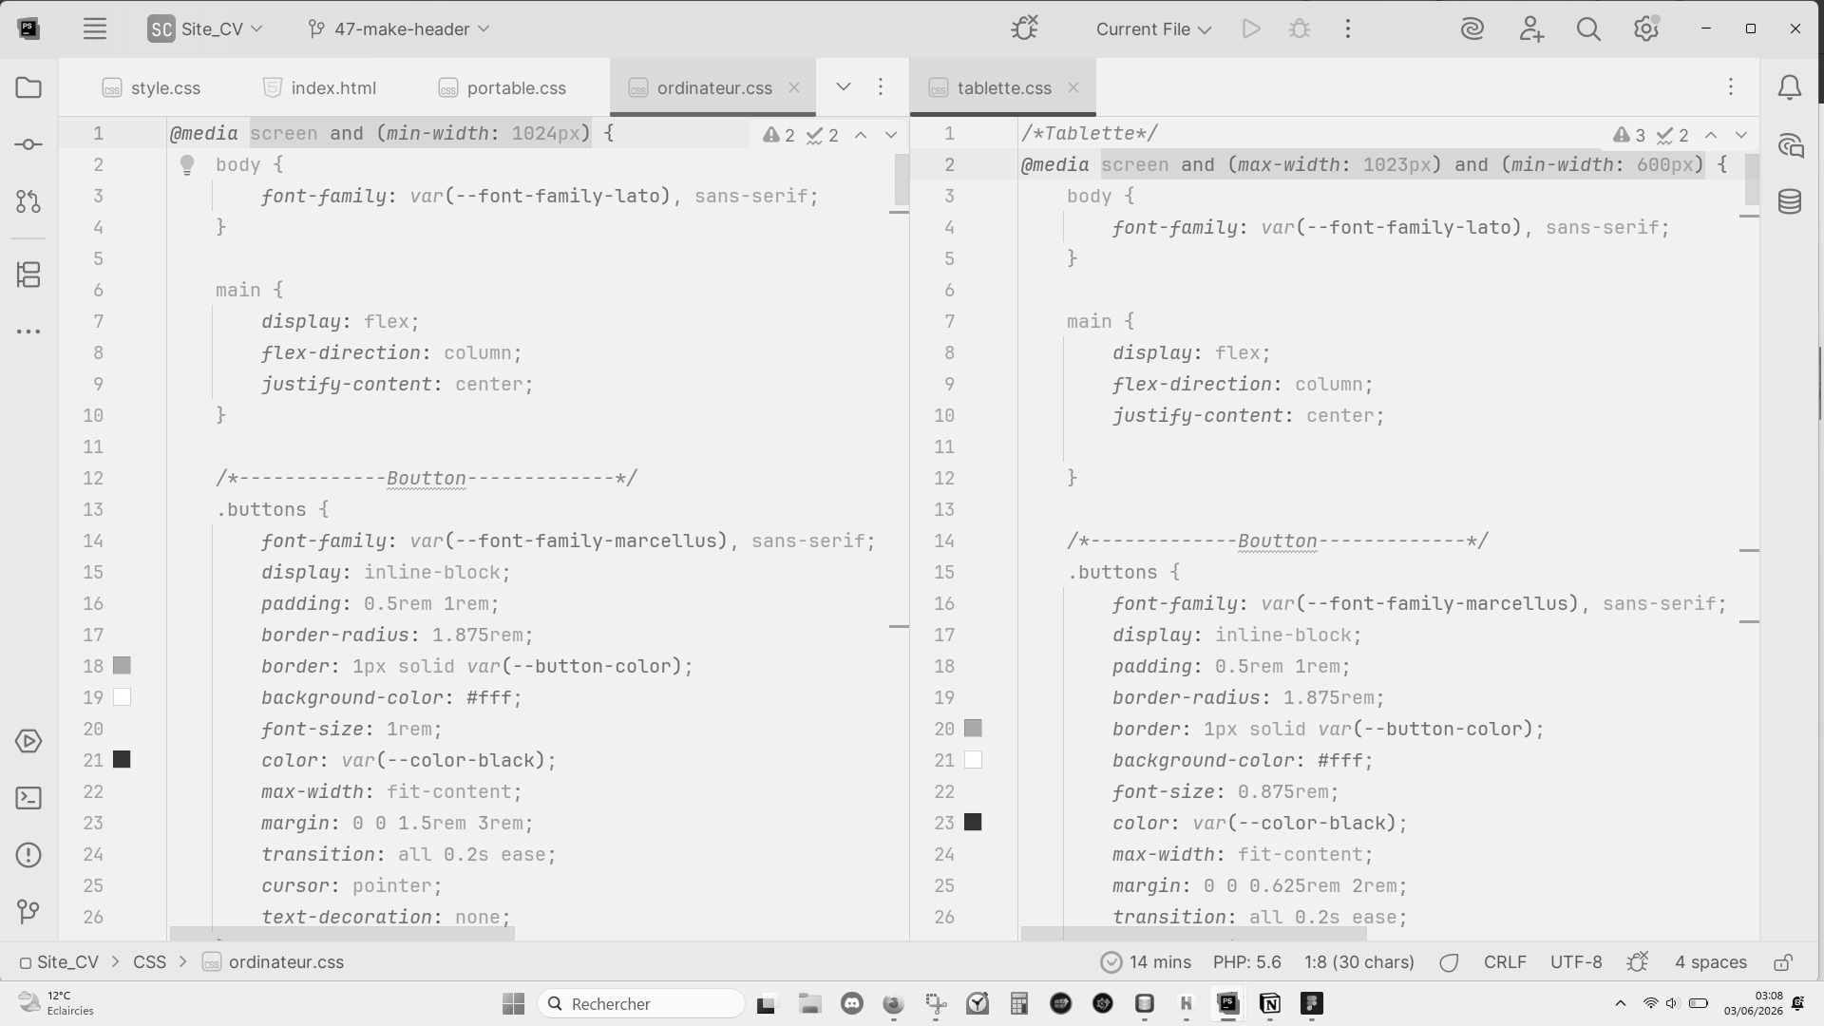Click the Windows Start button
Screen dimensions: 1824x1026
[x=513, y=1004]
